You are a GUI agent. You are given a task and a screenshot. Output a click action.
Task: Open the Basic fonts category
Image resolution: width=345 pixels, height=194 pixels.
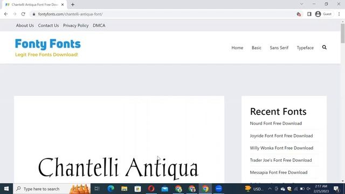(x=257, y=48)
